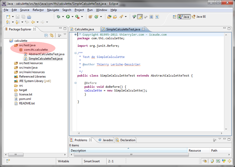235x167 pixels.
Task: Click the Debug bug icon in toolbar
Action: click(58, 17)
